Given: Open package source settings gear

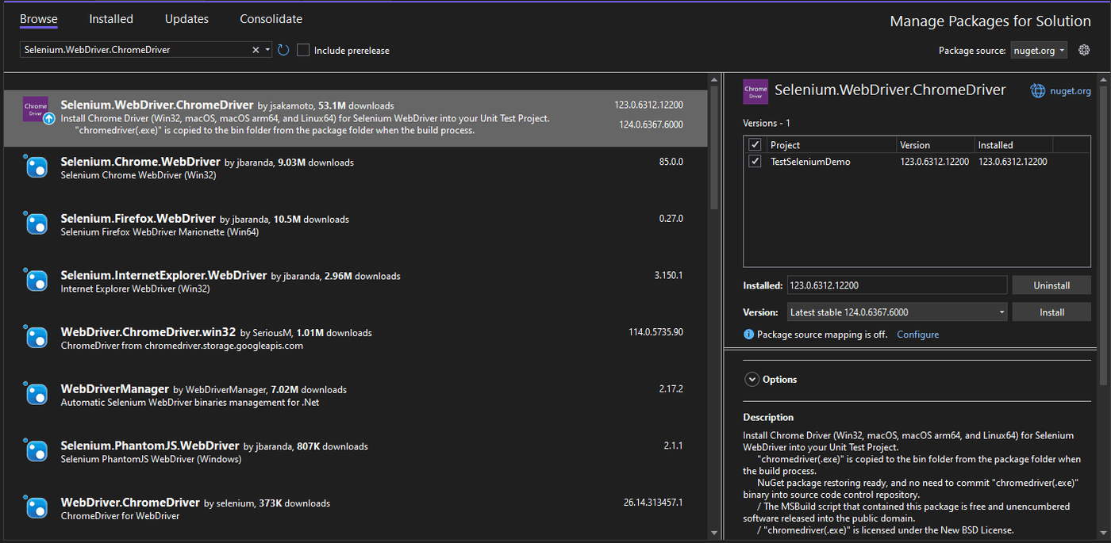Looking at the screenshot, I should coord(1084,50).
